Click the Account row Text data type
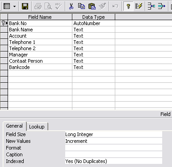This screenshot has height=167, width=172. tap(93, 36)
